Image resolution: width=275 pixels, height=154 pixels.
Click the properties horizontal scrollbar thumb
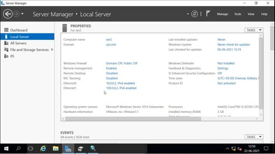(133, 119)
